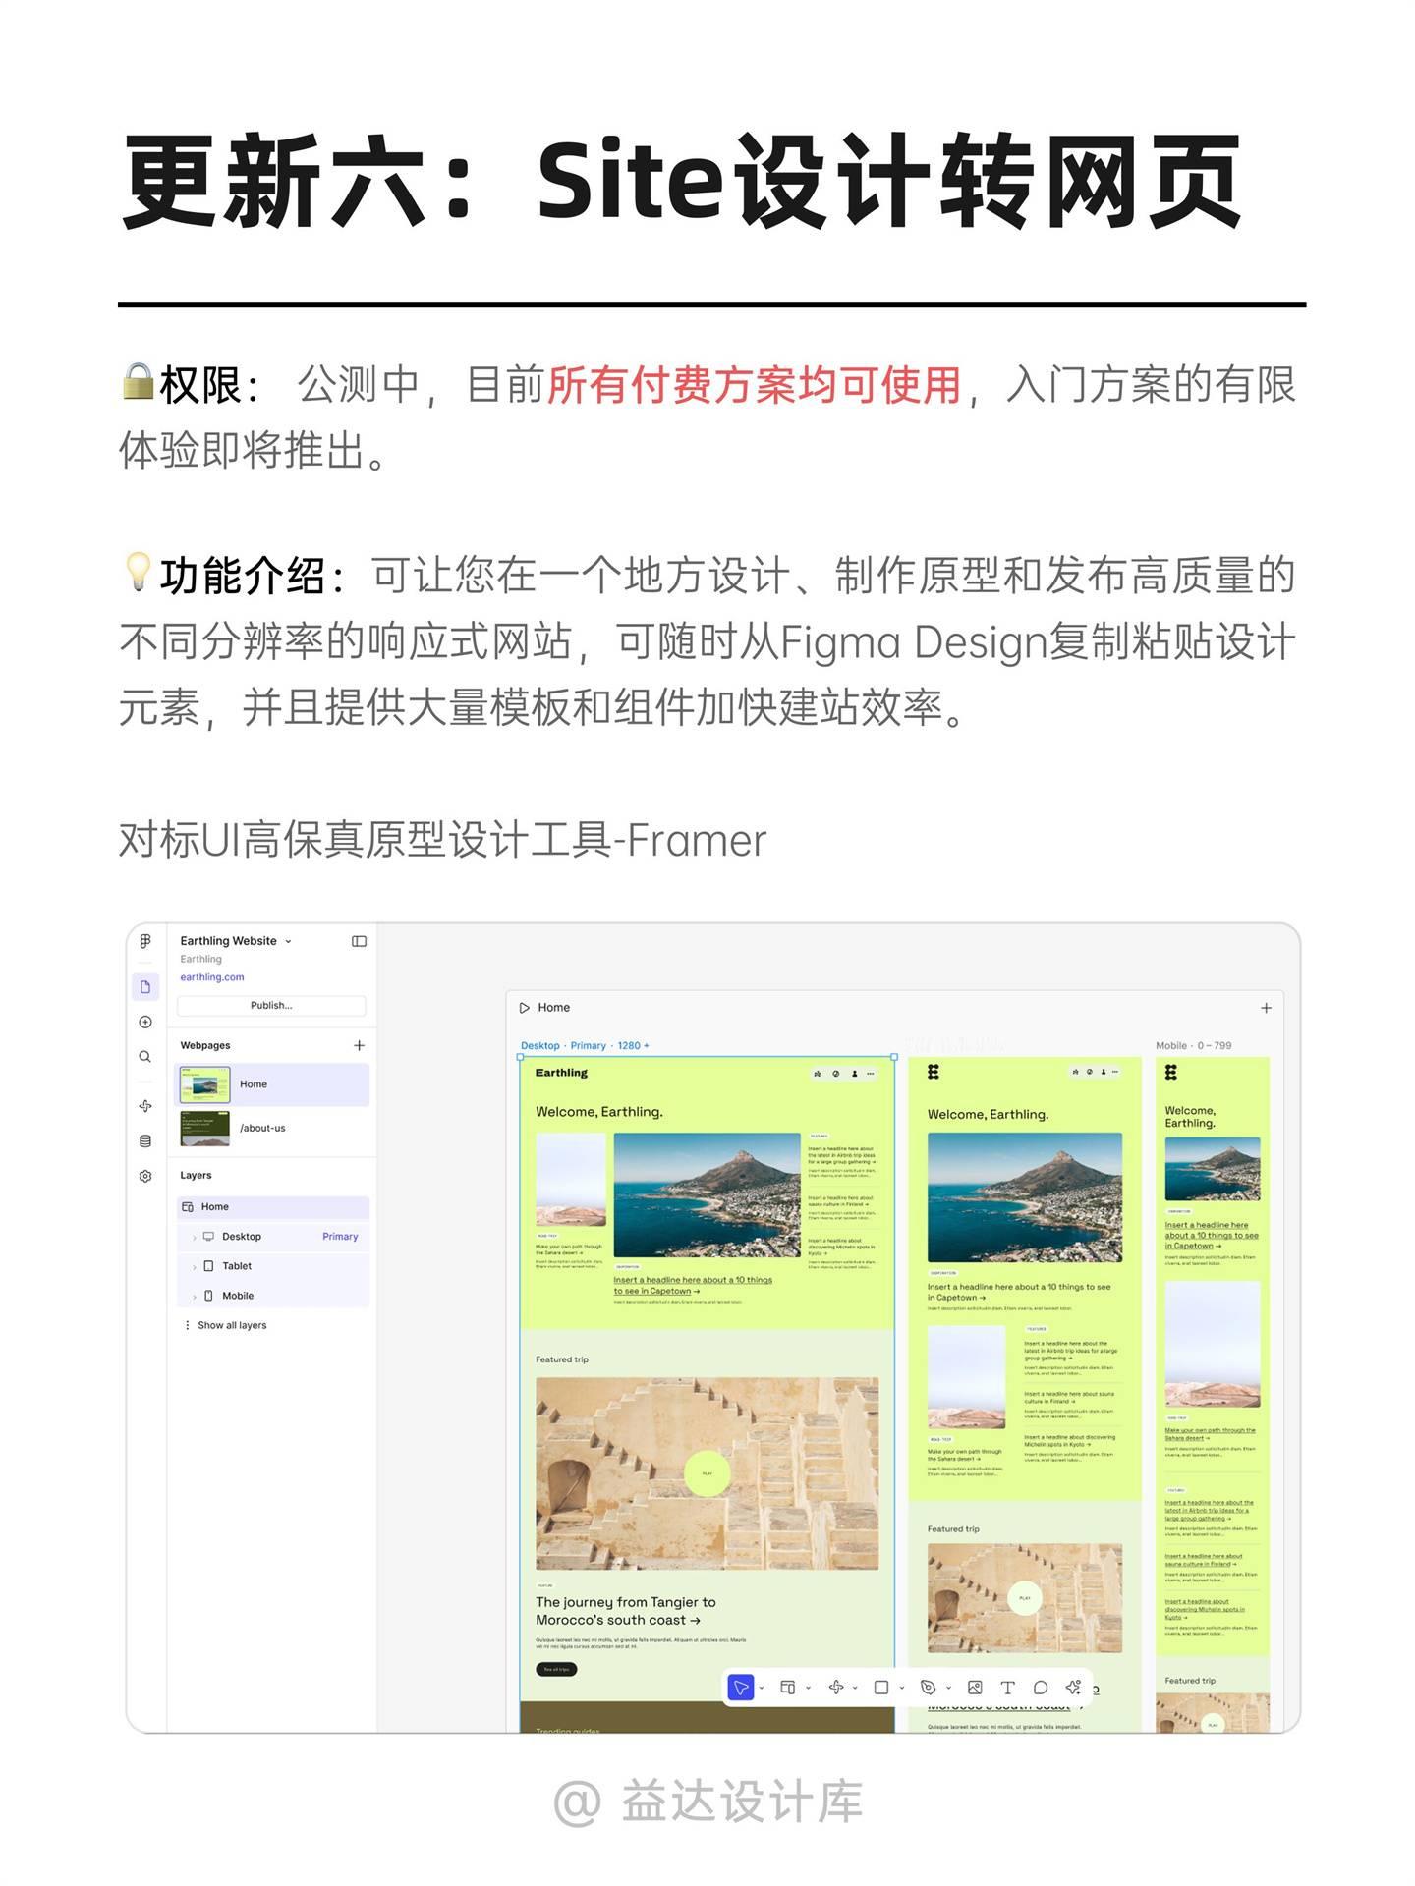The image size is (1415, 1886).
Task: Open the shape tool dropdown arrow
Action: coord(902,1689)
